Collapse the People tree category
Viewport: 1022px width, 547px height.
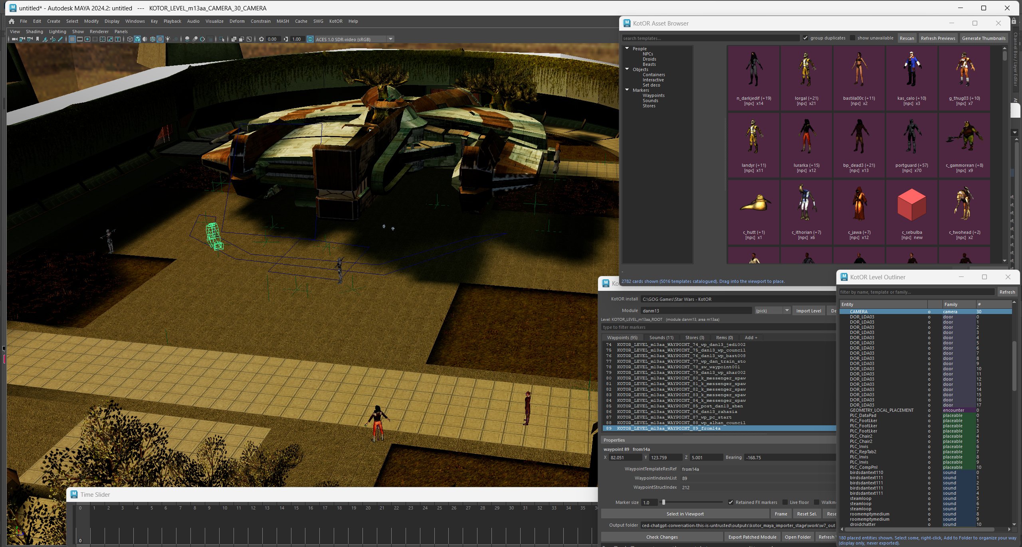tap(627, 48)
